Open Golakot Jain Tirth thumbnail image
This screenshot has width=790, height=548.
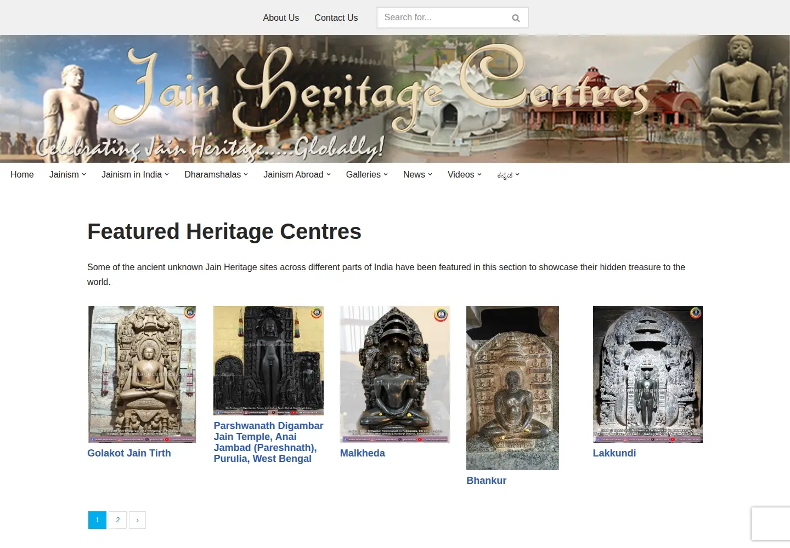[x=142, y=374]
